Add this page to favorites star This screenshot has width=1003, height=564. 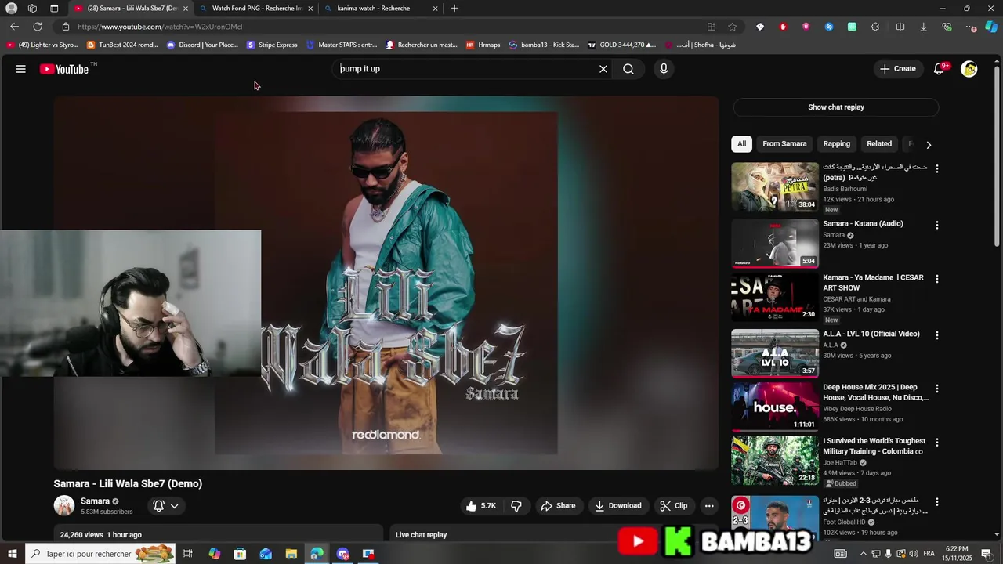[732, 27]
